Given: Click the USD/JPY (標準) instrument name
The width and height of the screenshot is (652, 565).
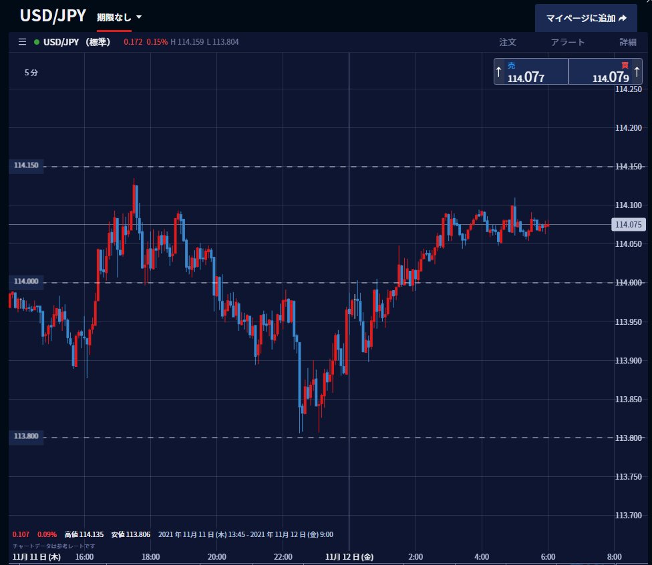Looking at the screenshot, I should click(x=77, y=42).
